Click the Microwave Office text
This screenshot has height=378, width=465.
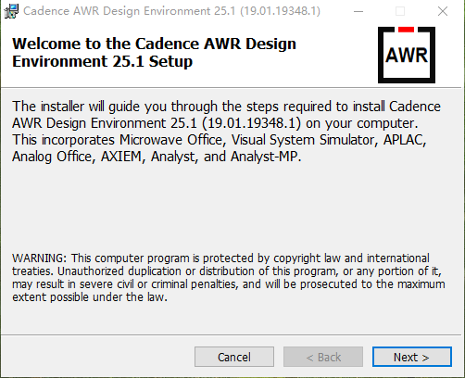click(170, 140)
